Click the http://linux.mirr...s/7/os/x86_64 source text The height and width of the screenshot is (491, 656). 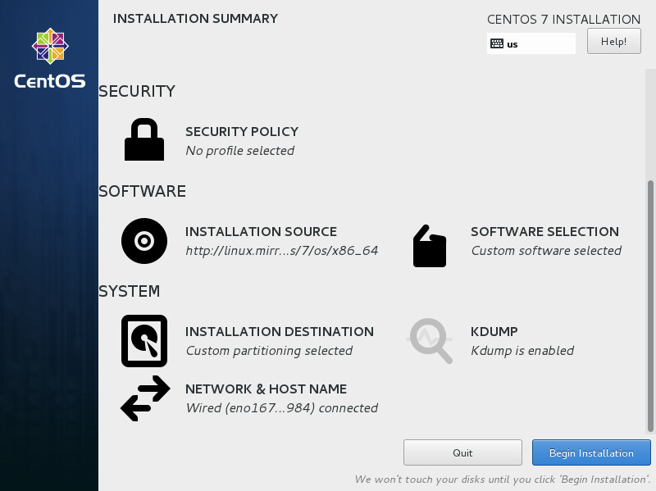[x=281, y=251]
